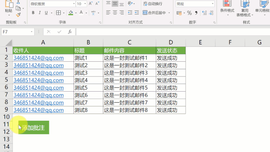Viewport: 270px width, 152px height.
Task: Open the number format 常规 dropdown
Action: (213, 4)
